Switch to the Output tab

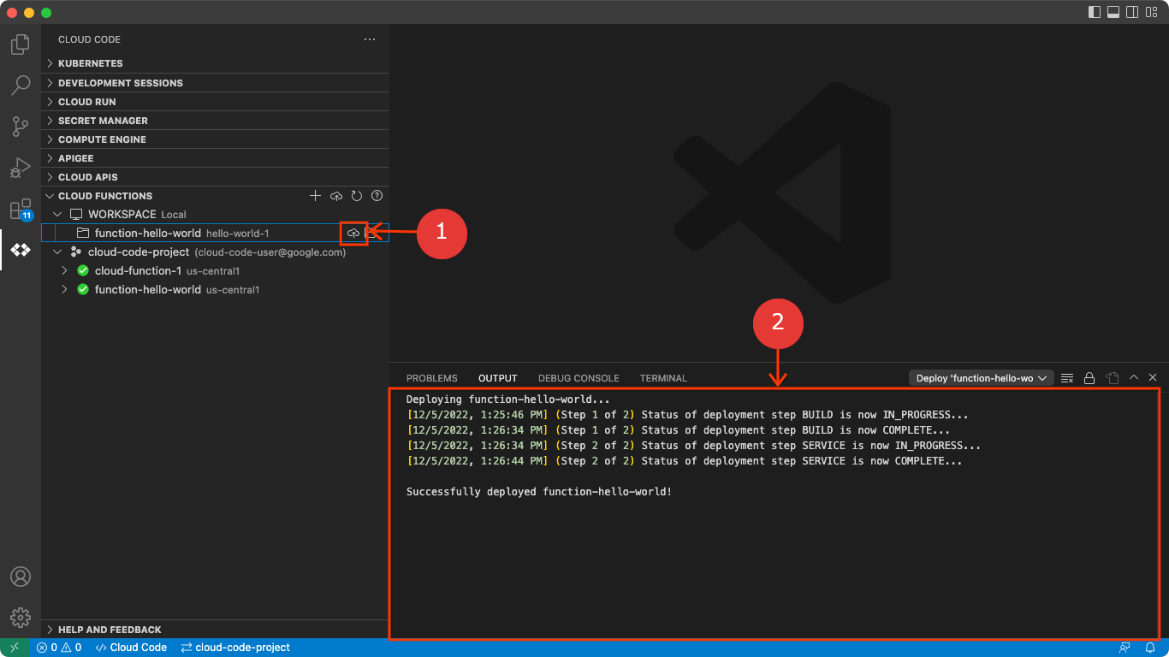tap(498, 378)
